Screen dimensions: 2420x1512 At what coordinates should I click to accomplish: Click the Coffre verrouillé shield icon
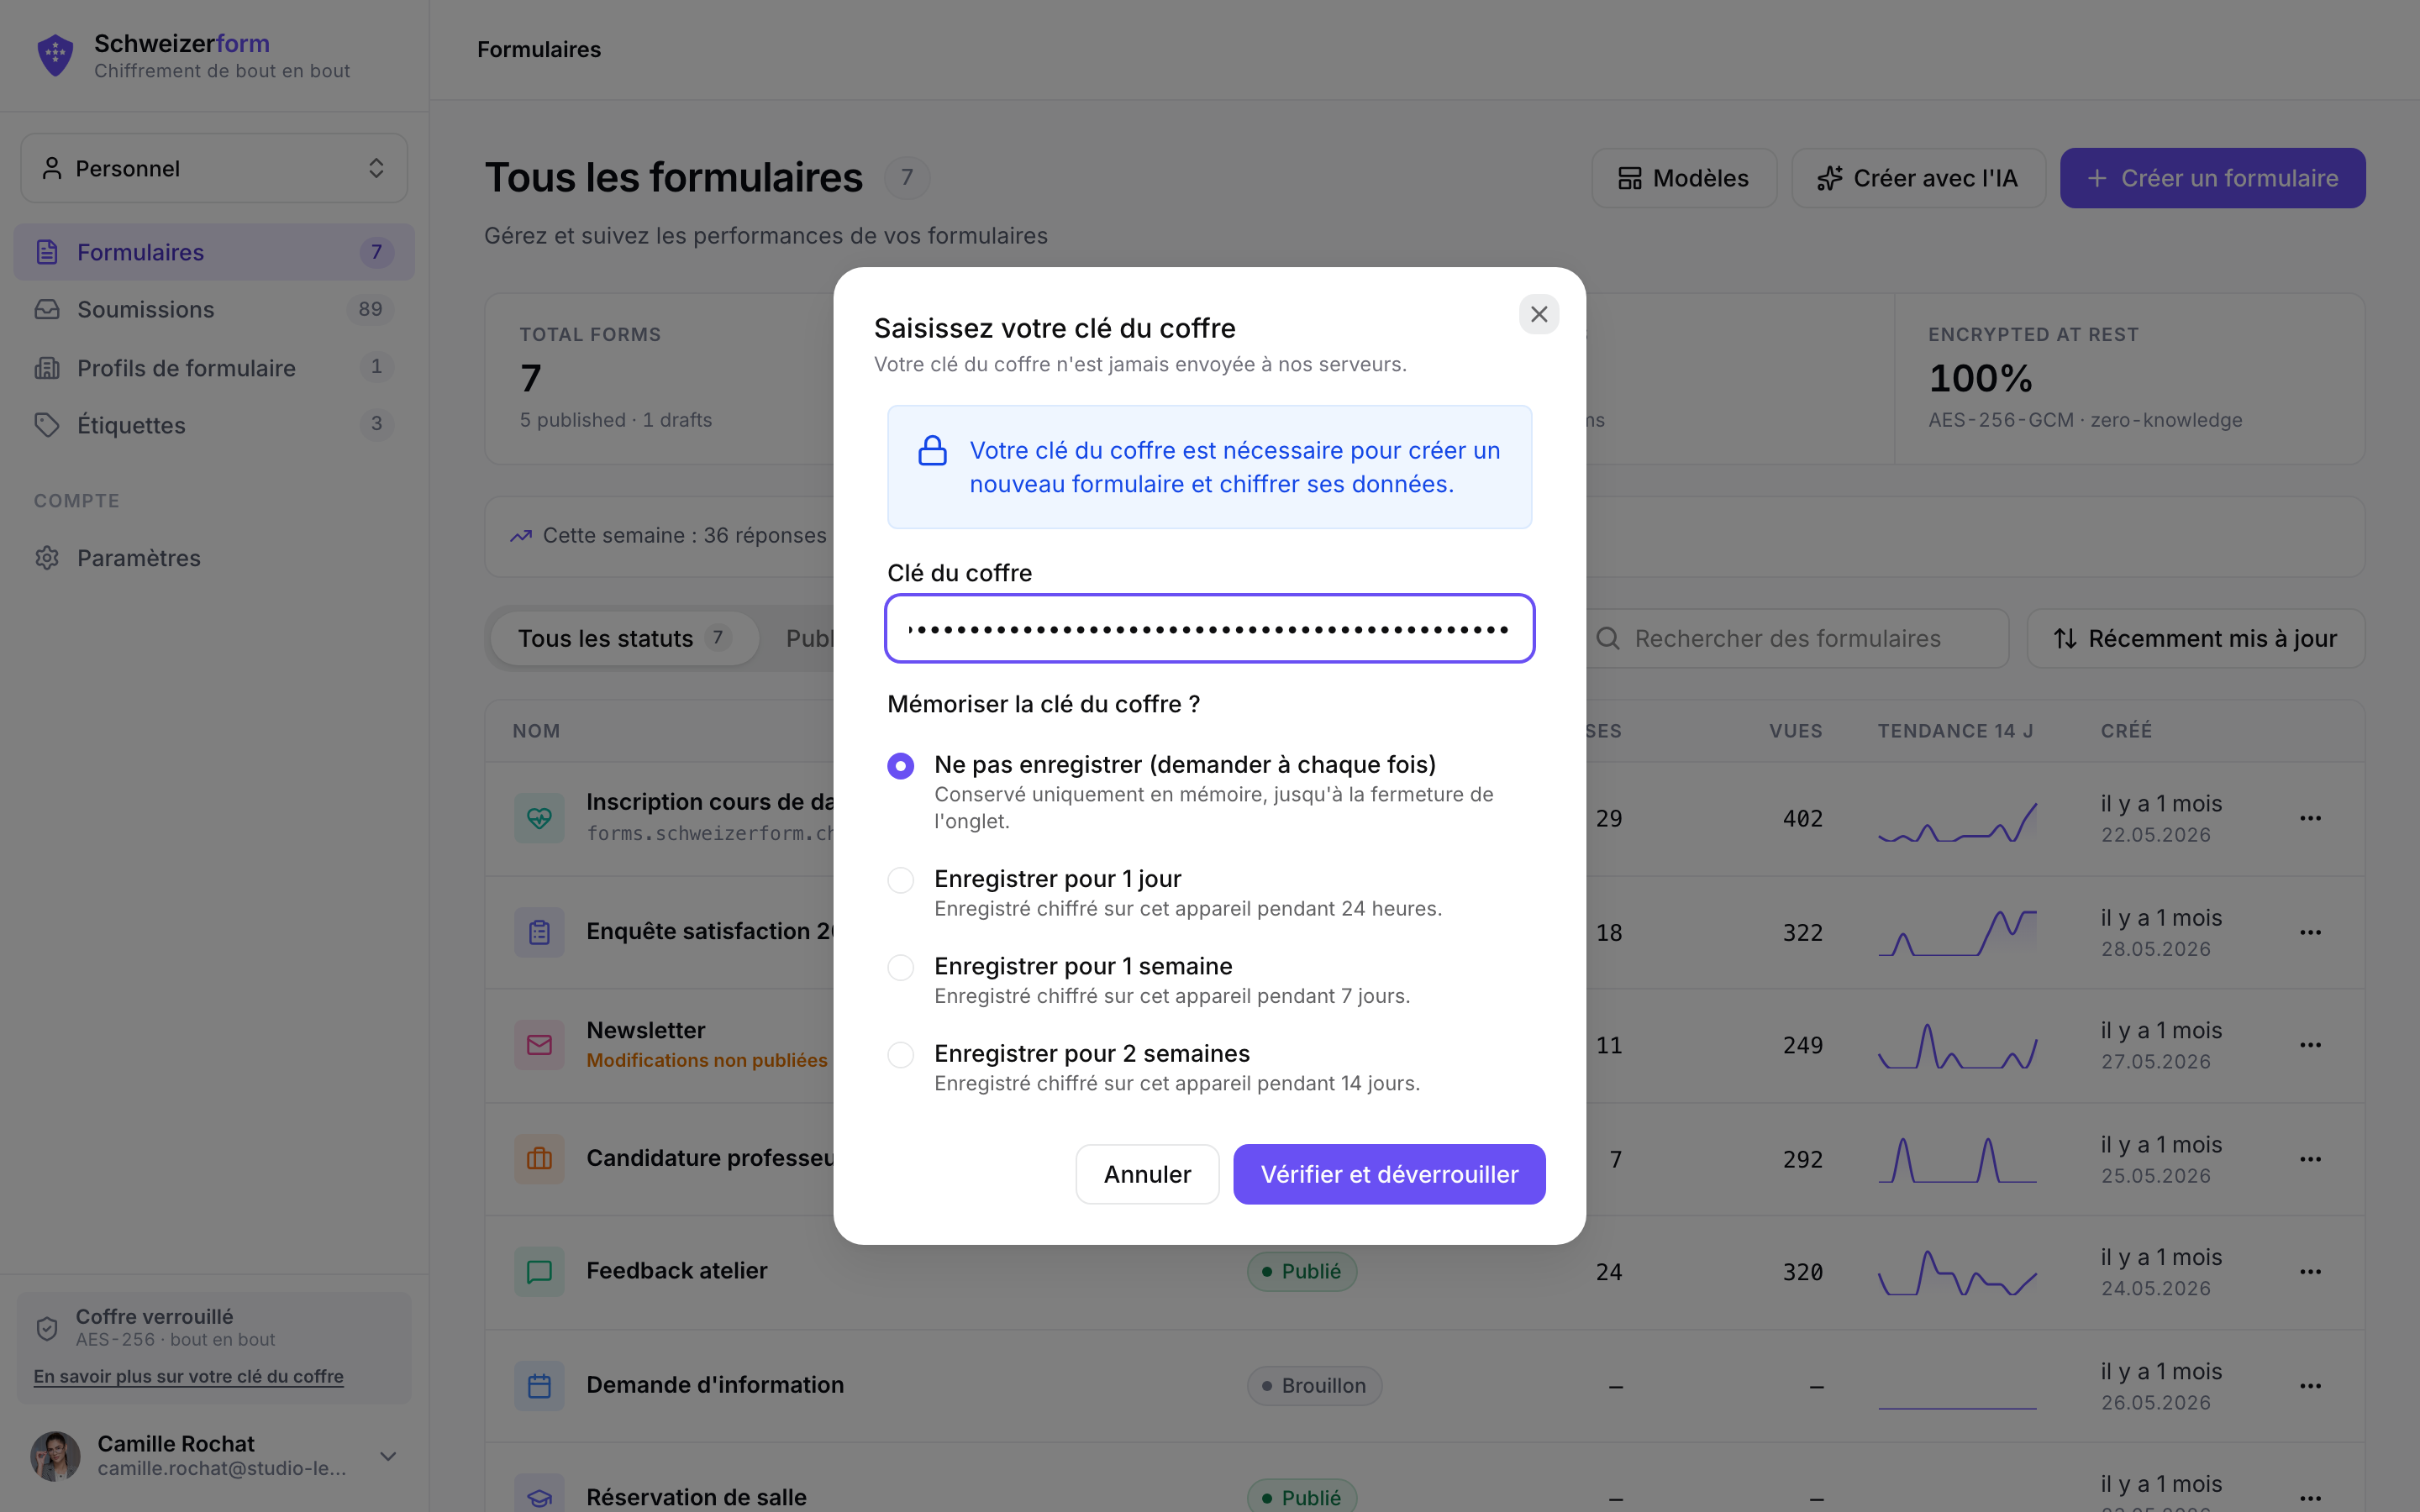pyautogui.click(x=47, y=1328)
